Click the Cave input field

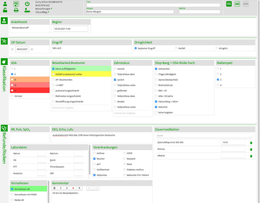coord(153,5)
